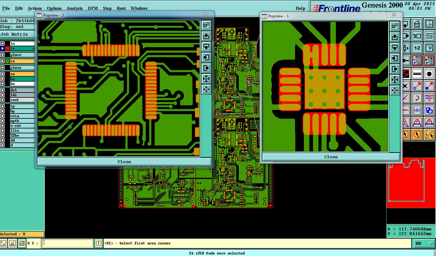This screenshot has height=256, width=436.
Task: Open the Rout menu
Action: [x=121, y=8]
